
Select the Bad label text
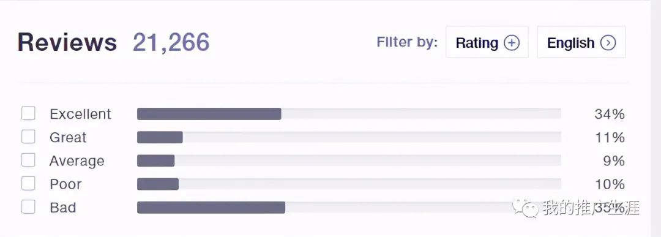[63, 208]
